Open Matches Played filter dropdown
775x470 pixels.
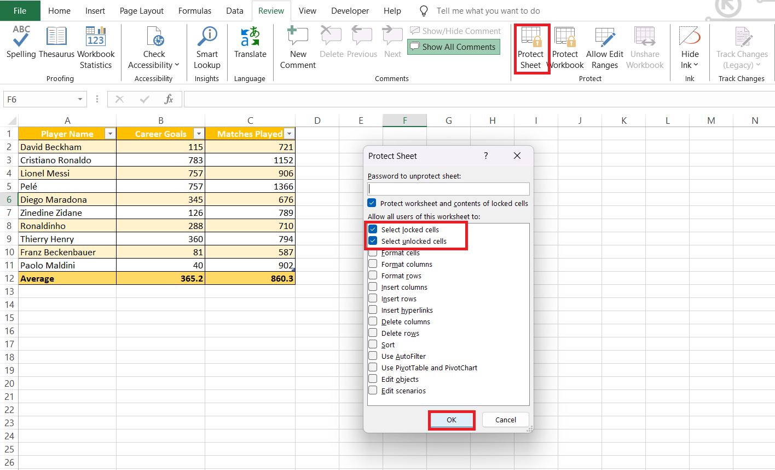(x=289, y=134)
